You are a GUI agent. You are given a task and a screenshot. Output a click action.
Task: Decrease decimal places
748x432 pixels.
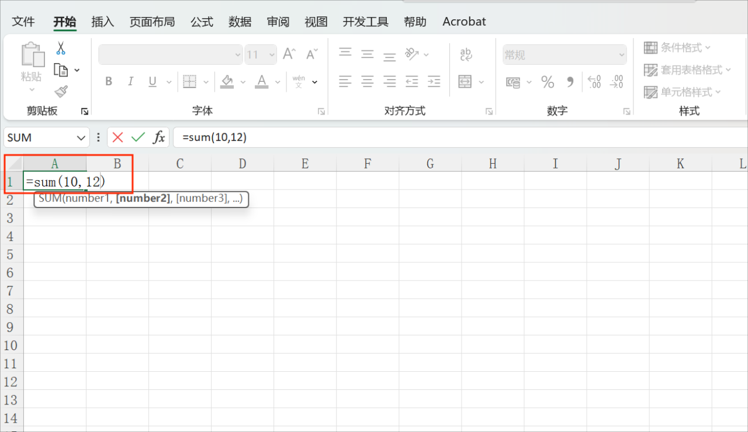[x=617, y=82]
